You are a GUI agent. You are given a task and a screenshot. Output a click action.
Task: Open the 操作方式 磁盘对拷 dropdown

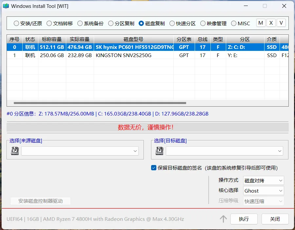point(264,180)
